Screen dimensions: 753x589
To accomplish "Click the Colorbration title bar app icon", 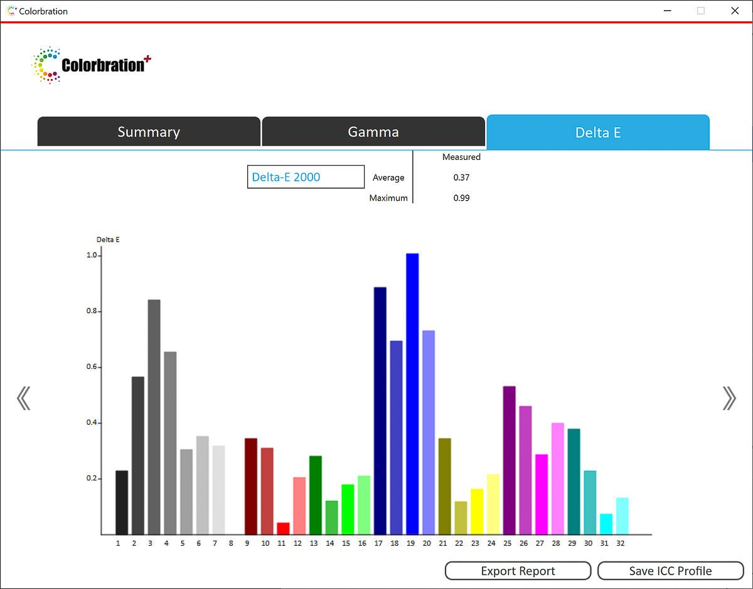I will 11,11.
